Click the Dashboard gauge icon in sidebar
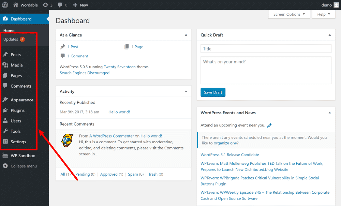The width and height of the screenshot is (341, 206). 5,19
